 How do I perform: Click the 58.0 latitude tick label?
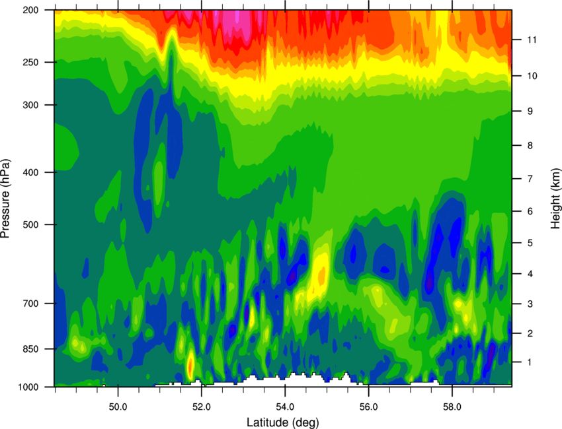(x=452, y=407)
